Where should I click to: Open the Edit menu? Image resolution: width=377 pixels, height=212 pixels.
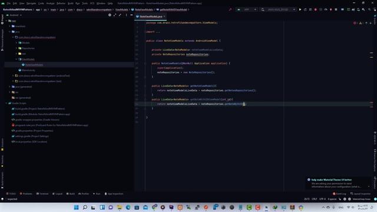[x=15, y=4]
